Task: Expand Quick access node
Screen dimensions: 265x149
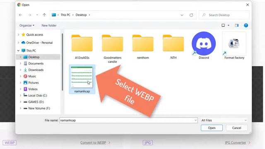Action: (18, 35)
